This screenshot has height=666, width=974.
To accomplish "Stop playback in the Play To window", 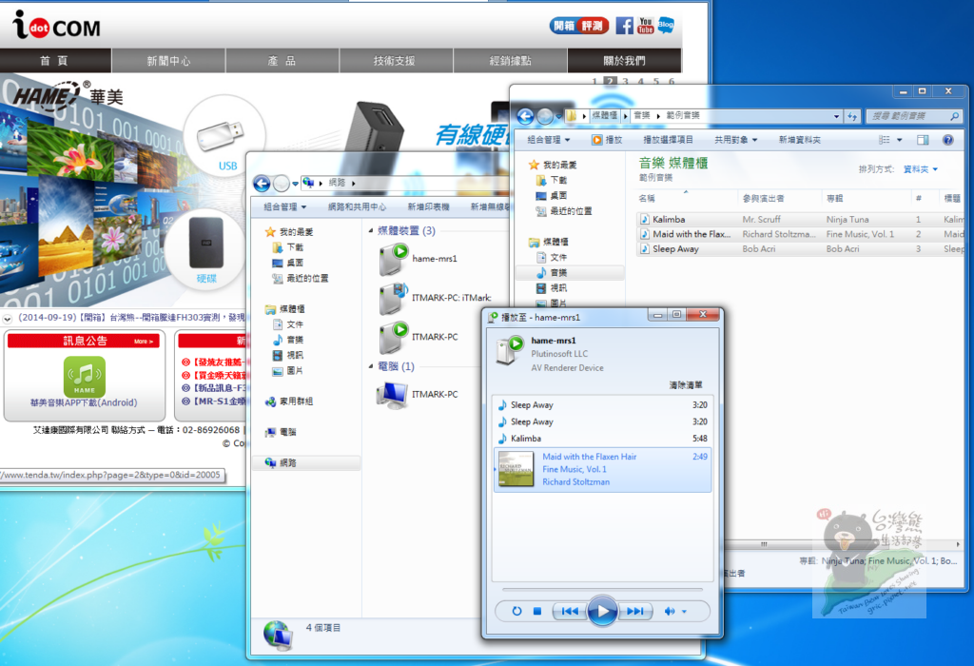I will 537,612.
